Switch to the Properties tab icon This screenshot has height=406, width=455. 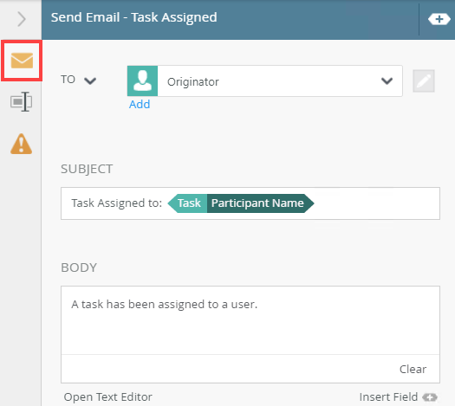point(21,102)
